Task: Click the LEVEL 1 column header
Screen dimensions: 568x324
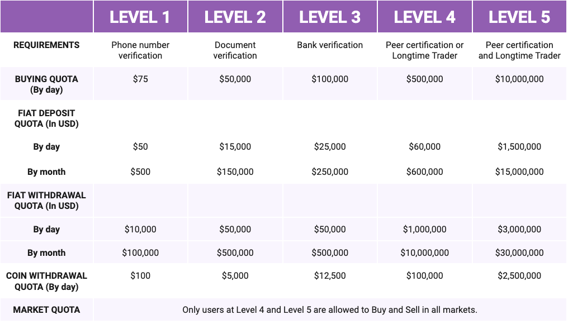Action: coord(140,17)
